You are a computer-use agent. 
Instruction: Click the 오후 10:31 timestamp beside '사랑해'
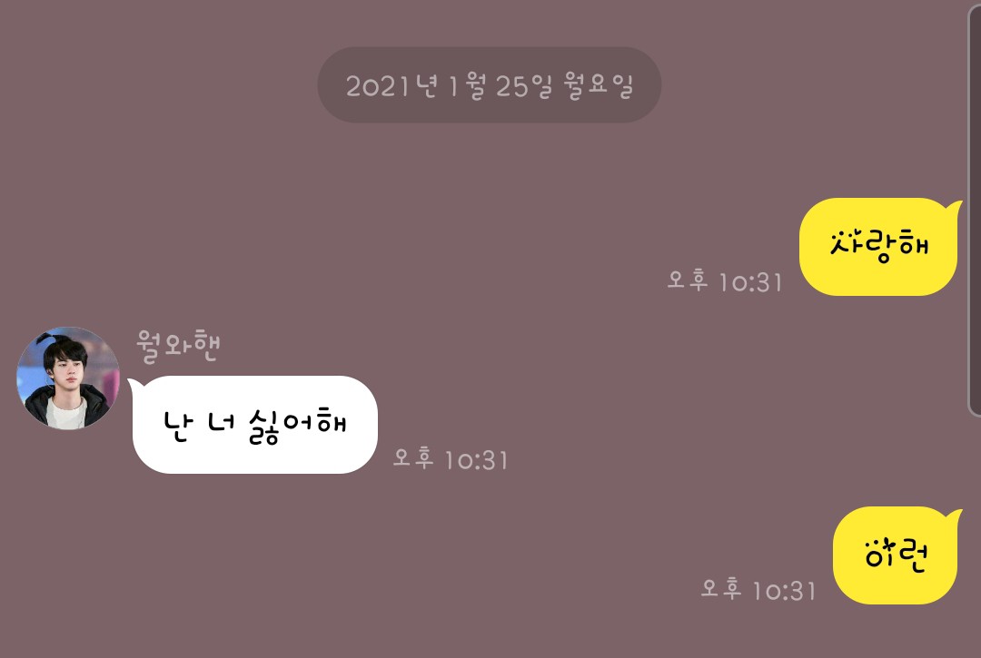(x=725, y=280)
